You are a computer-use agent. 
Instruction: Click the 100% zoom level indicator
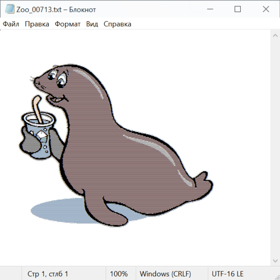click(x=119, y=274)
